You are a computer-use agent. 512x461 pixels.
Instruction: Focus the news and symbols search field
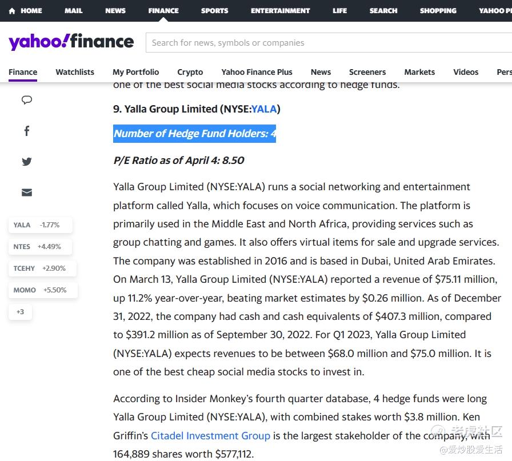[329, 42]
